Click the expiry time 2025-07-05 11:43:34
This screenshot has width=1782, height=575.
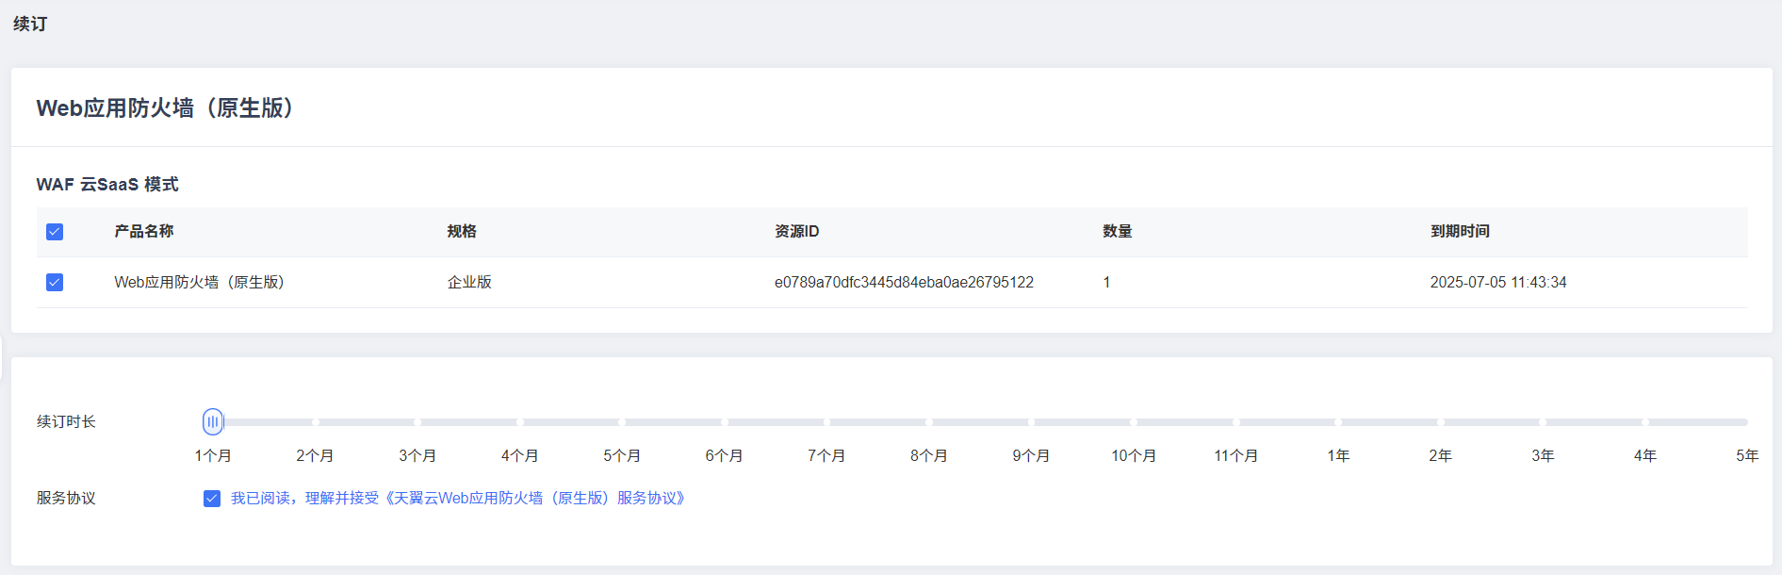coord(1498,282)
